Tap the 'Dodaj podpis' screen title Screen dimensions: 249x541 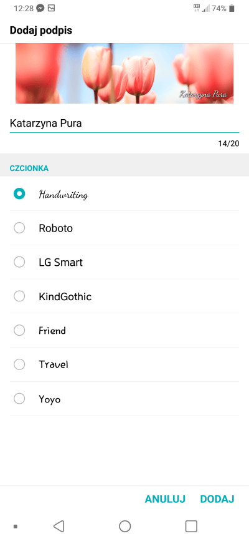tap(41, 31)
